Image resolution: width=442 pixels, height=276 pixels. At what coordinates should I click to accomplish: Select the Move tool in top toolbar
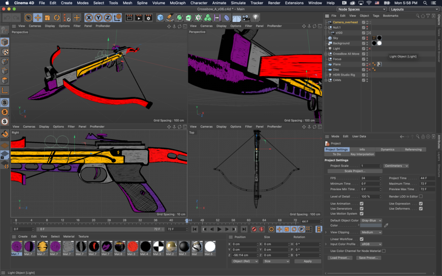pyautogui.click(x=38, y=18)
